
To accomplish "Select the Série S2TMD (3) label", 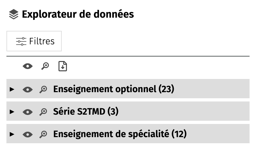I will pyautogui.click(x=86, y=111).
